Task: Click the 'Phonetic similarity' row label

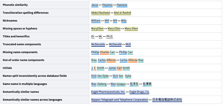Action: point(15,5)
